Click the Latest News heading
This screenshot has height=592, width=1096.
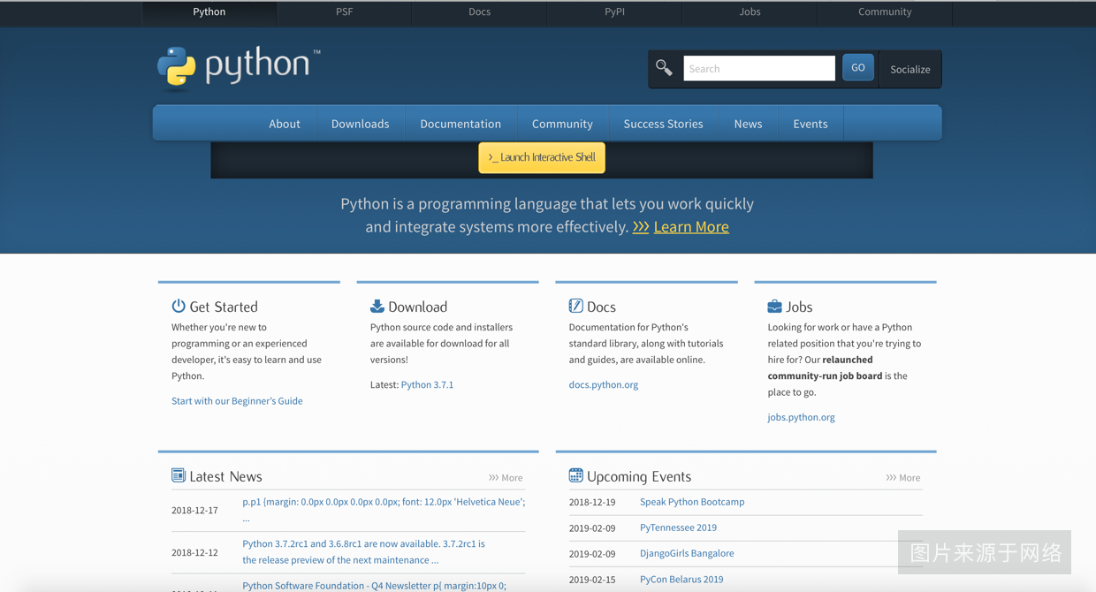pyautogui.click(x=225, y=476)
